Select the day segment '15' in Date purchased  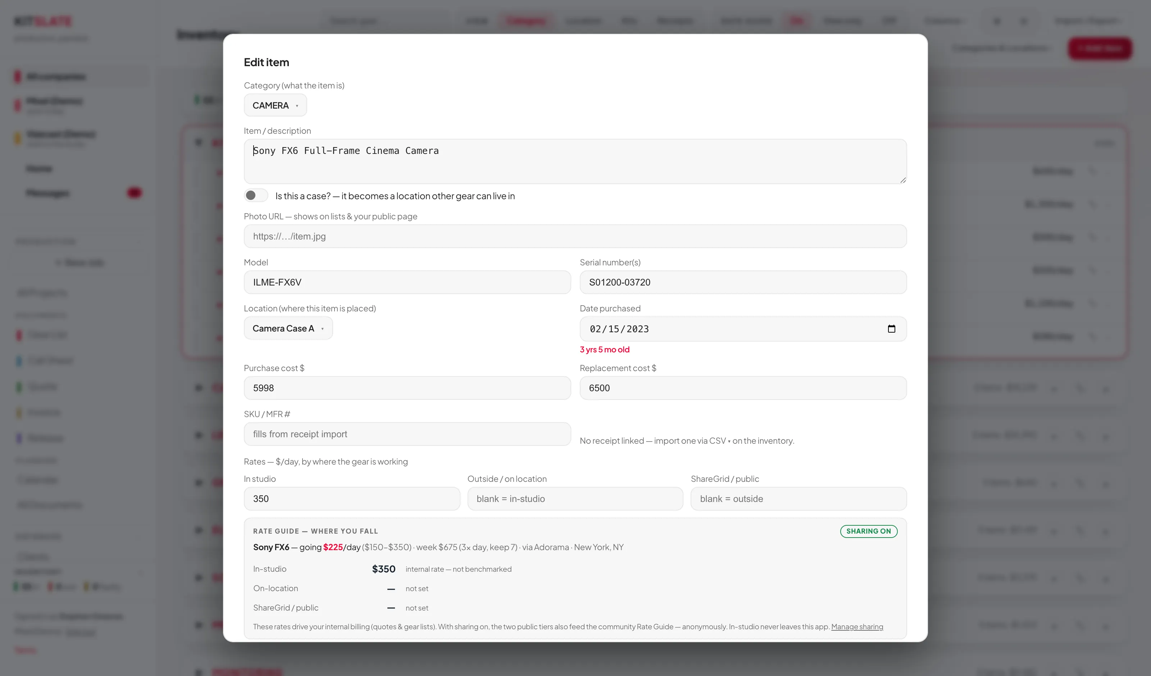[613, 329]
